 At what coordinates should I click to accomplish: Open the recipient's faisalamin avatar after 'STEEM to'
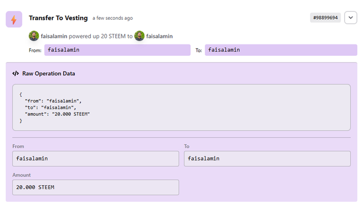tap(139, 36)
